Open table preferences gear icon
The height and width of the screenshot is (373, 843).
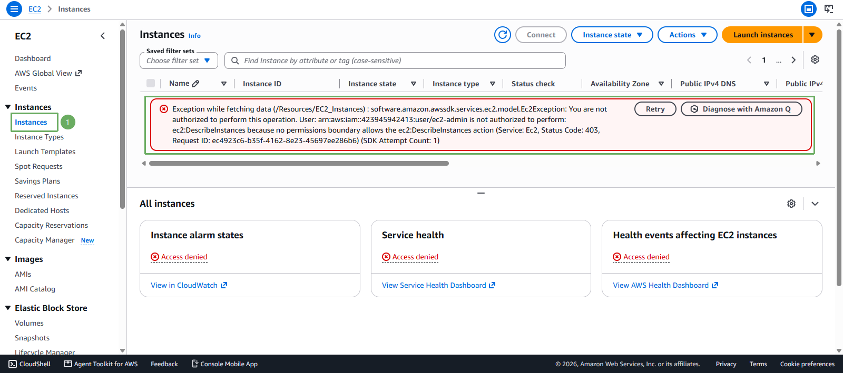[815, 59]
